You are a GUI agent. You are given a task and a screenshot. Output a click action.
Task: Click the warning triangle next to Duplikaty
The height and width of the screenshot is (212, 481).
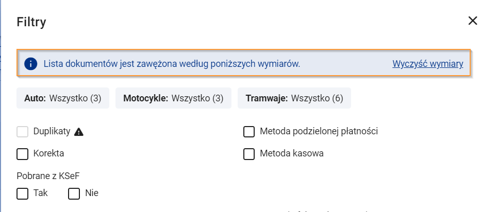[79, 132]
